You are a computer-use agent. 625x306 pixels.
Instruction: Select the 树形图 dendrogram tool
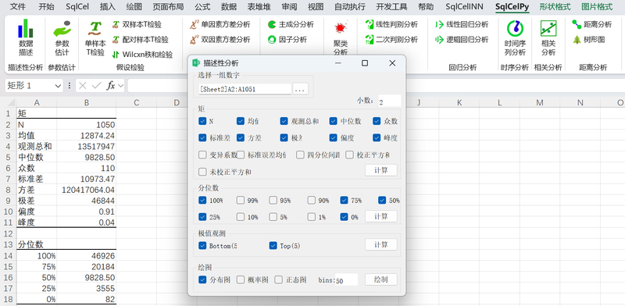pos(589,40)
